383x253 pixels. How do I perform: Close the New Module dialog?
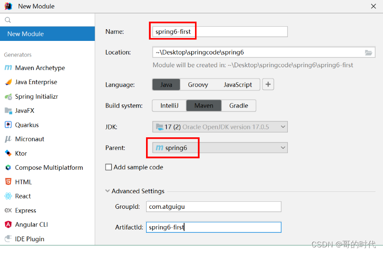373,6
